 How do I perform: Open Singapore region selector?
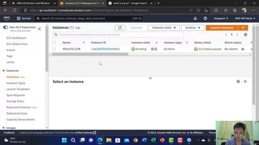point(221,19)
